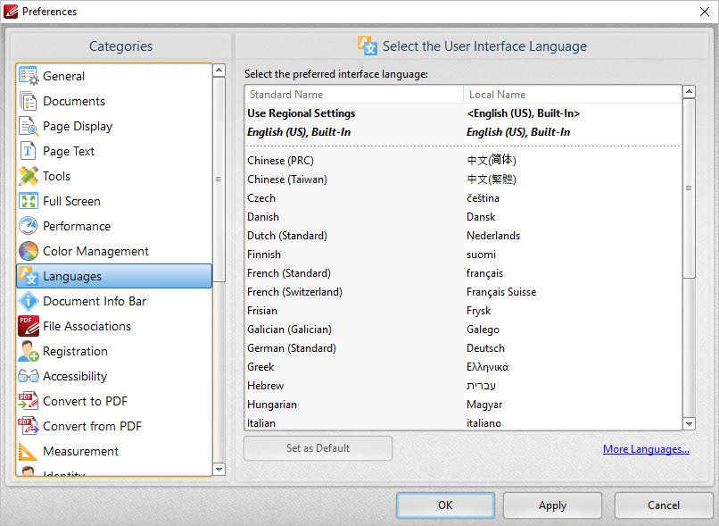719x526 pixels.
Task: Open More Languages link
Action: (646, 448)
